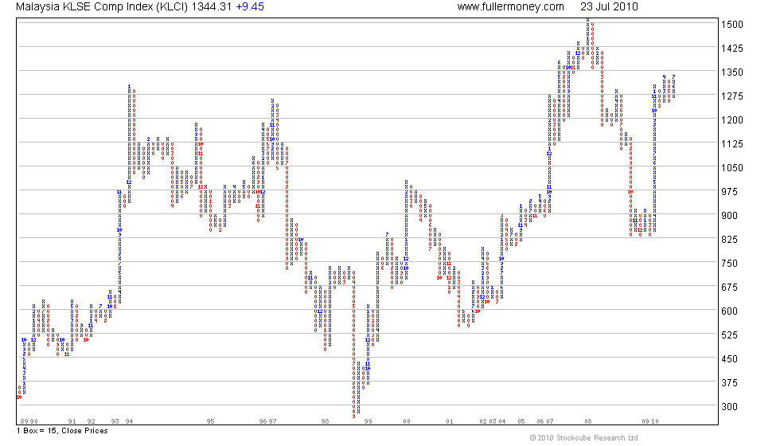Click the 975 price axis label

729,192
